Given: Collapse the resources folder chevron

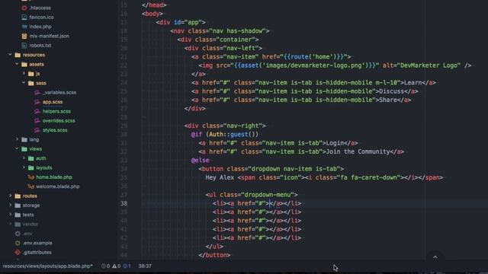Looking at the screenshot, I should pos(10,55).
